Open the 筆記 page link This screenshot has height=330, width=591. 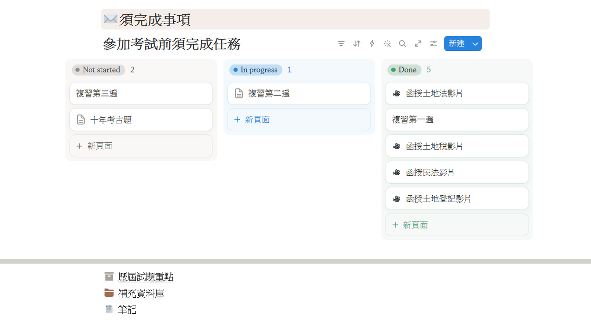(127, 309)
